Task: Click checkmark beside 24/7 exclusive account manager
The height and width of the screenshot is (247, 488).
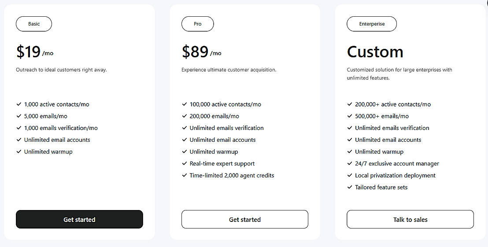Action: coord(350,163)
